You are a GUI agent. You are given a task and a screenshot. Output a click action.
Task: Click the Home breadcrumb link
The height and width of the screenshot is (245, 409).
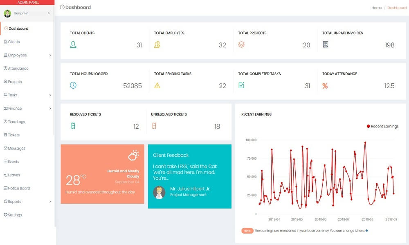click(x=376, y=7)
